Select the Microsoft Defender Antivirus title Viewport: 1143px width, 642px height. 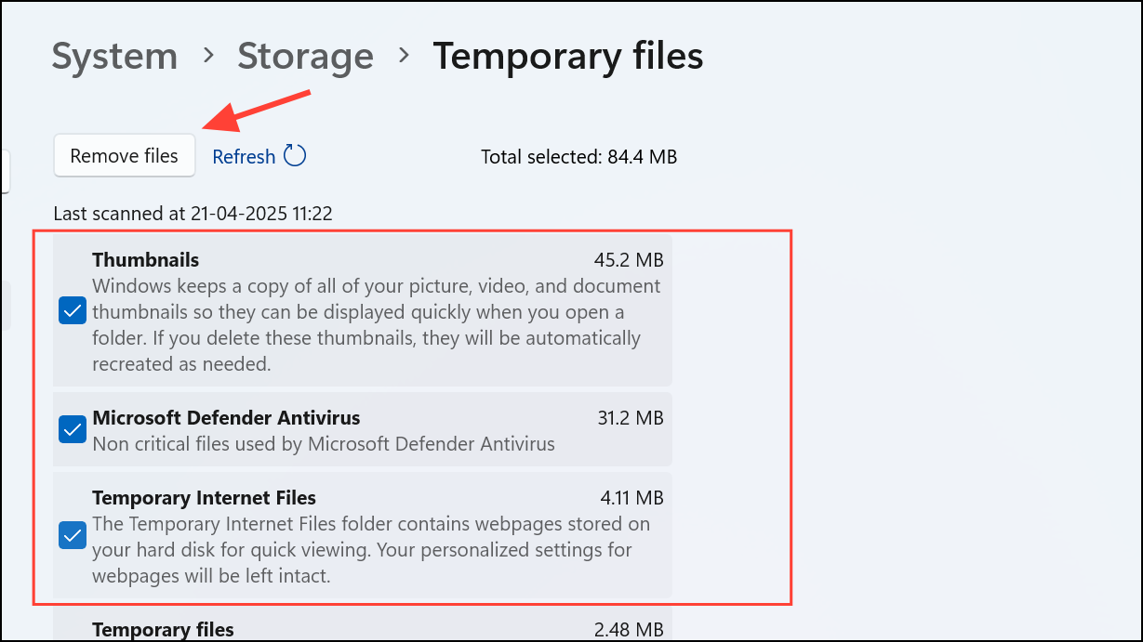pos(226,417)
